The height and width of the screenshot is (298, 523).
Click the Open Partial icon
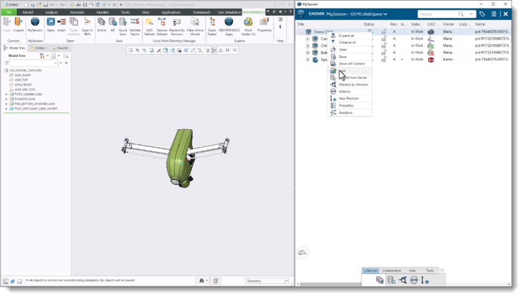click(212, 22)
